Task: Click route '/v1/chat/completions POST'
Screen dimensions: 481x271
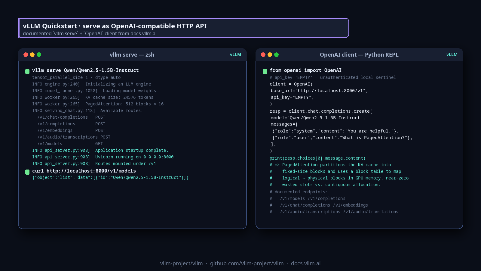Action: tap(72, 117)
